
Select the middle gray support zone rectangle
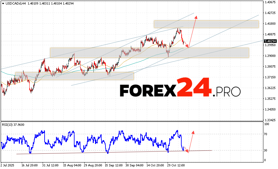click(149, 53)
